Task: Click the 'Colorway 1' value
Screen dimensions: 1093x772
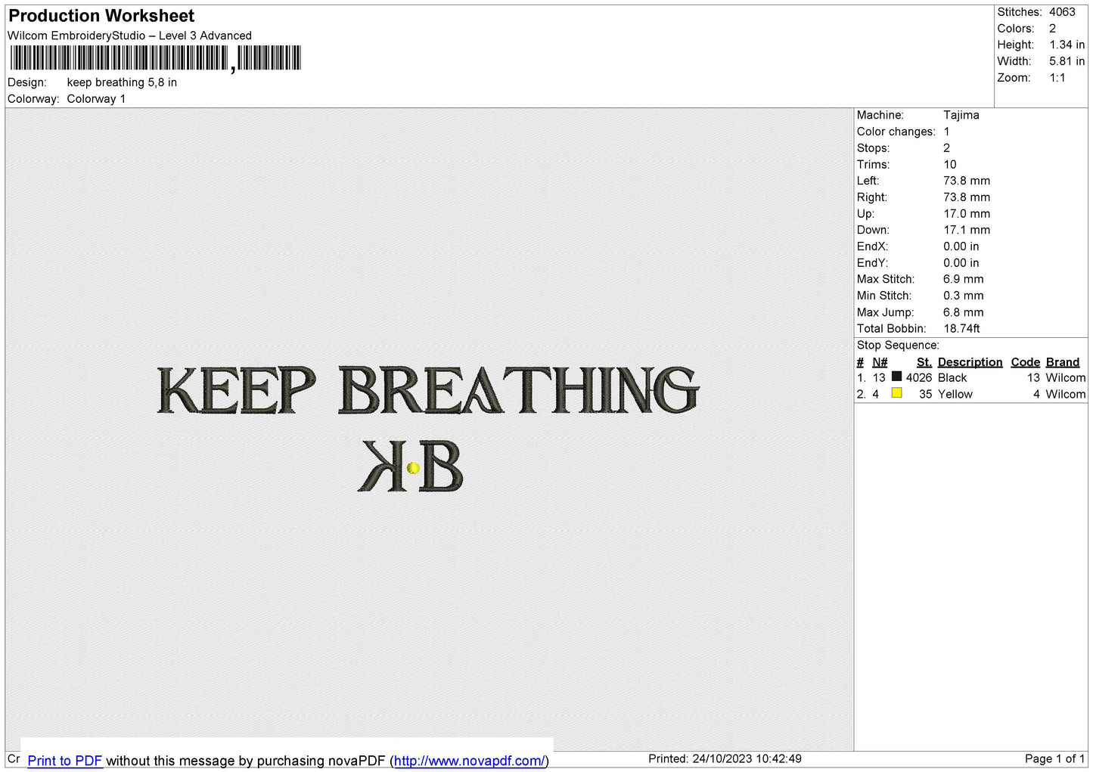Action: pyautogui.click(x=96, y=99)
